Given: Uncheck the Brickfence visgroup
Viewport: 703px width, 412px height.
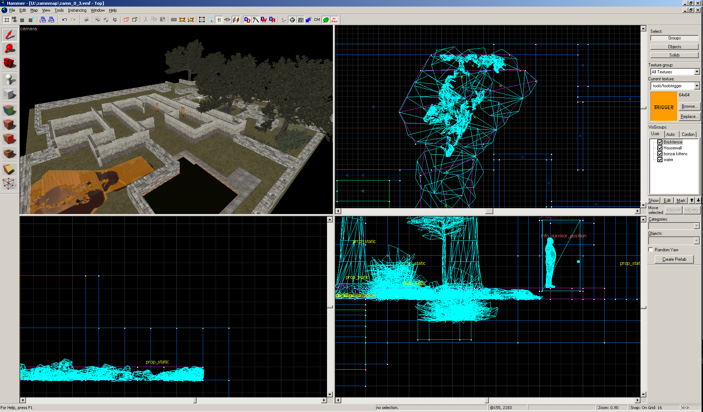Looking at the screenshot, I should point(660,142).
